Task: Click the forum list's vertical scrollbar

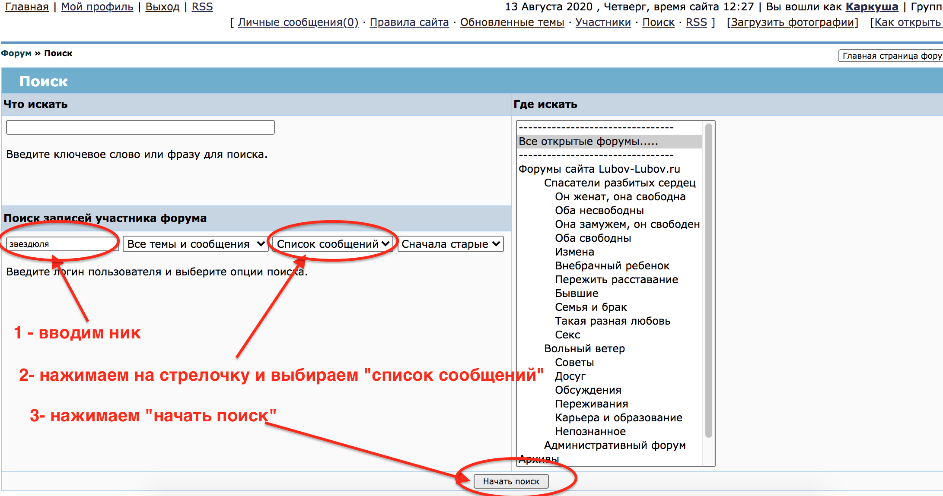Action: [708, 281]
